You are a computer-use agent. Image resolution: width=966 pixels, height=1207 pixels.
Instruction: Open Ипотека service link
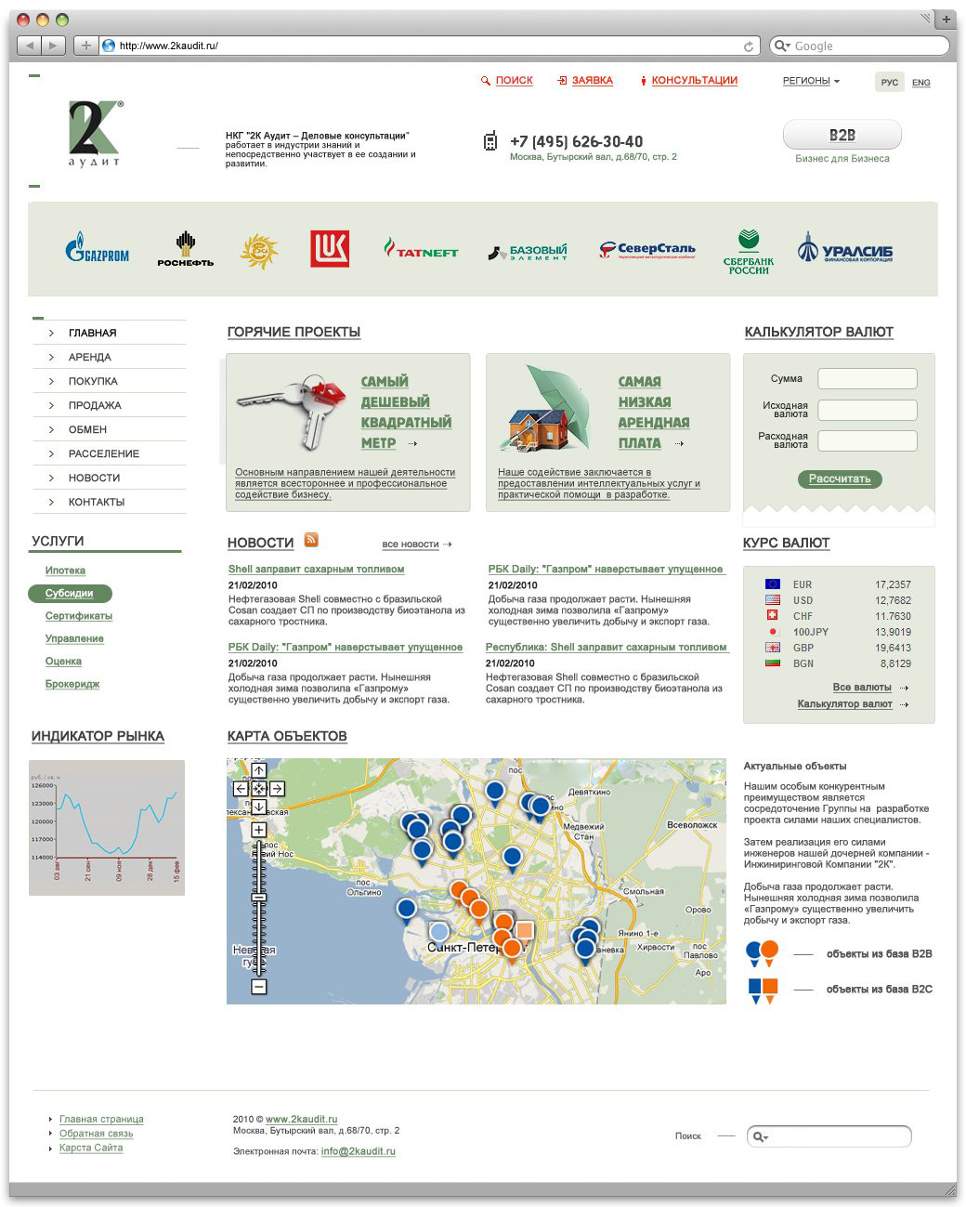click(x=65, y=571)
